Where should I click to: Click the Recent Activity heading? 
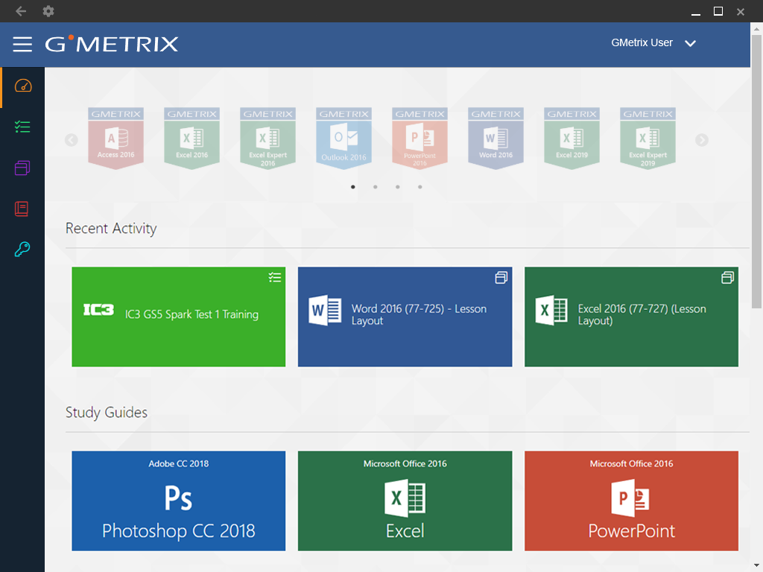(111, 228)
